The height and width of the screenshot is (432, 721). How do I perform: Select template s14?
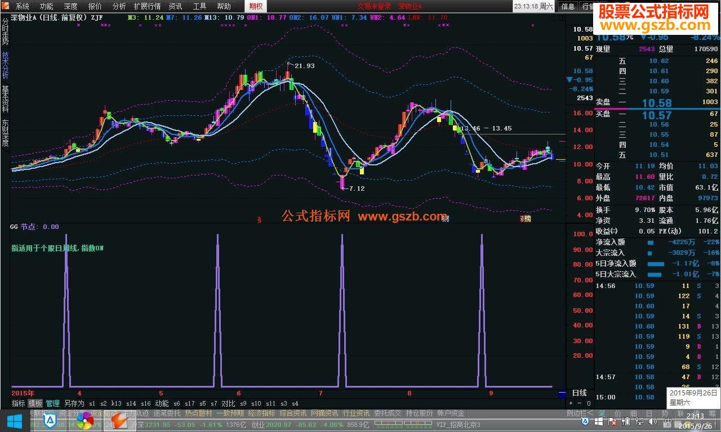click(x=131, y=403)
